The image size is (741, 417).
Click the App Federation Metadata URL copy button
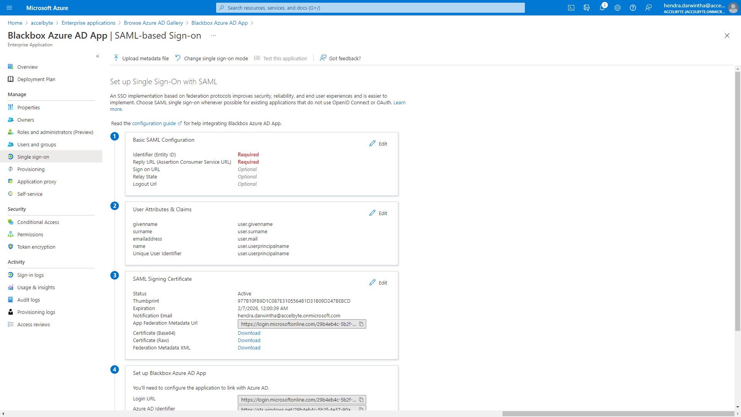(362, 324)
